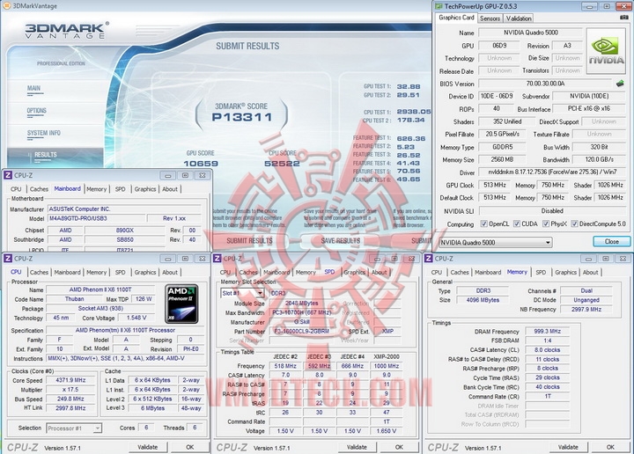Click the Memory Size value 2560 MB
Image resolution: width=634 pixels, height=454 pixels.
[502, 159]
